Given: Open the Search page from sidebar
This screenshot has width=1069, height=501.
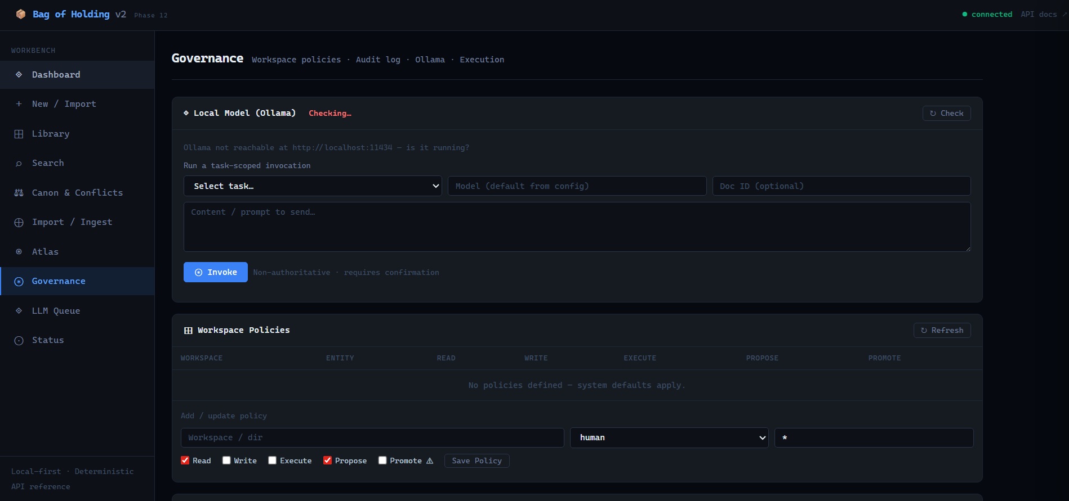Looking at the screenshot, I should [77, 163].
